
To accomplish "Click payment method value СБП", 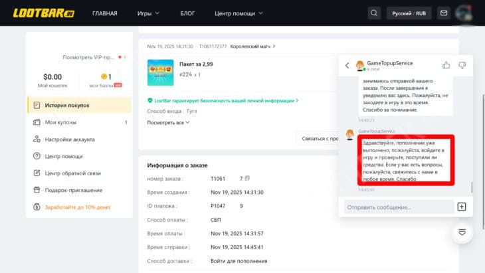I will [x=215, y=220].
